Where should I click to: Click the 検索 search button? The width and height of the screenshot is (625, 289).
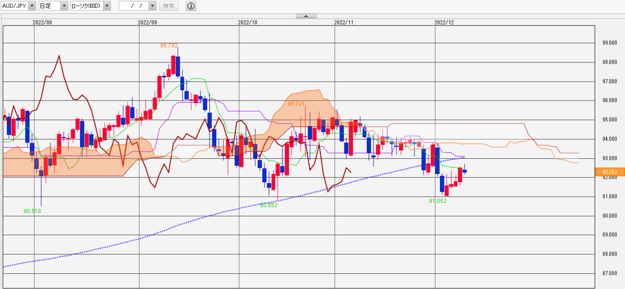tap(169, 6)
